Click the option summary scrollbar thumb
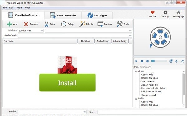Screen dimensions: 187x116 coord(184,85)
